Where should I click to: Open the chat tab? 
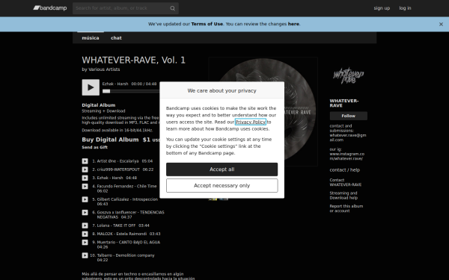coord(116,38)
